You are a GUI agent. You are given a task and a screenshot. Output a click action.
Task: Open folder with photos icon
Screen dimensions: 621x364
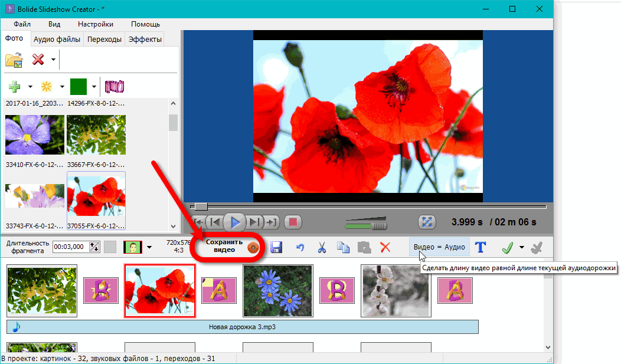coord(14,60)
